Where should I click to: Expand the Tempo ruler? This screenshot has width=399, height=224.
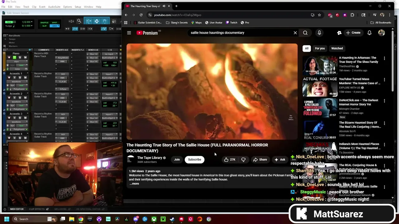coord(5,39)
